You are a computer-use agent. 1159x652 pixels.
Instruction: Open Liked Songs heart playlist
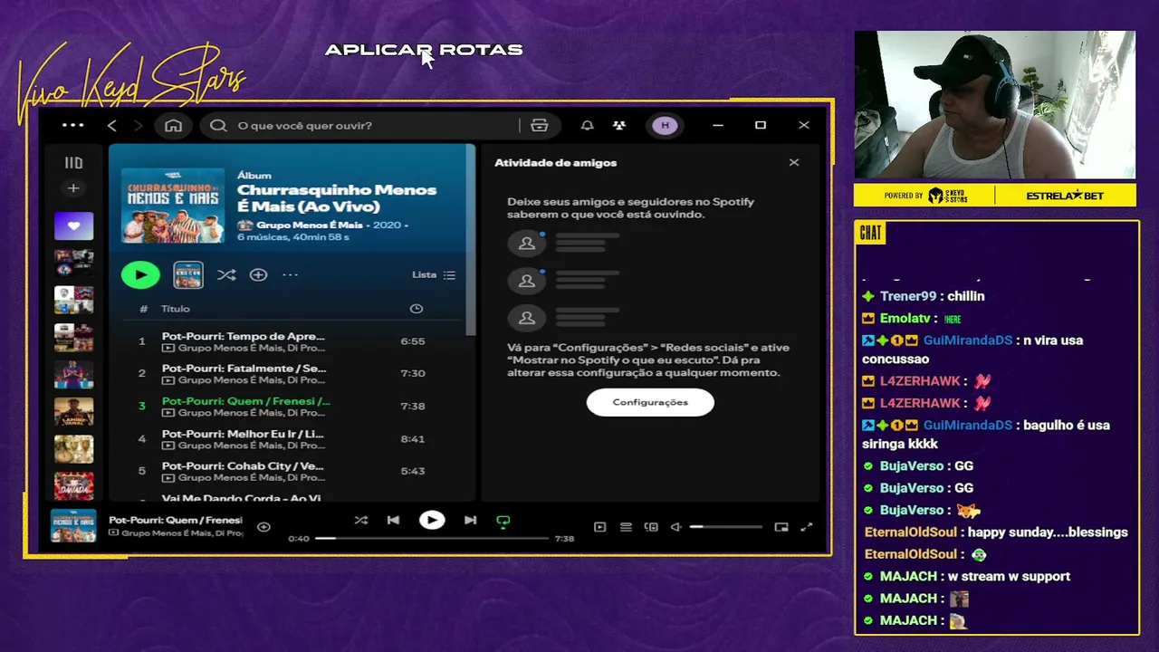[73, 225]
